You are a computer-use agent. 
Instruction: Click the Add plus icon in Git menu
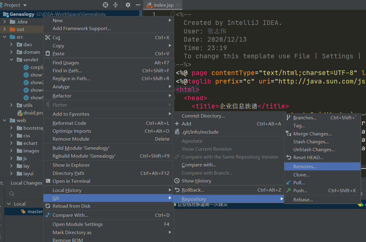[x=177, y=124]
